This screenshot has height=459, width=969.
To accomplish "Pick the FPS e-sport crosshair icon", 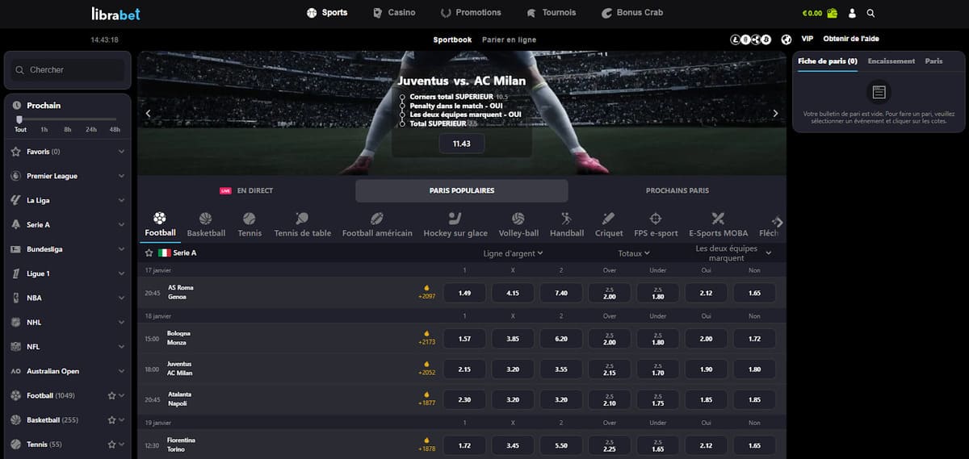I will point(656,219).
